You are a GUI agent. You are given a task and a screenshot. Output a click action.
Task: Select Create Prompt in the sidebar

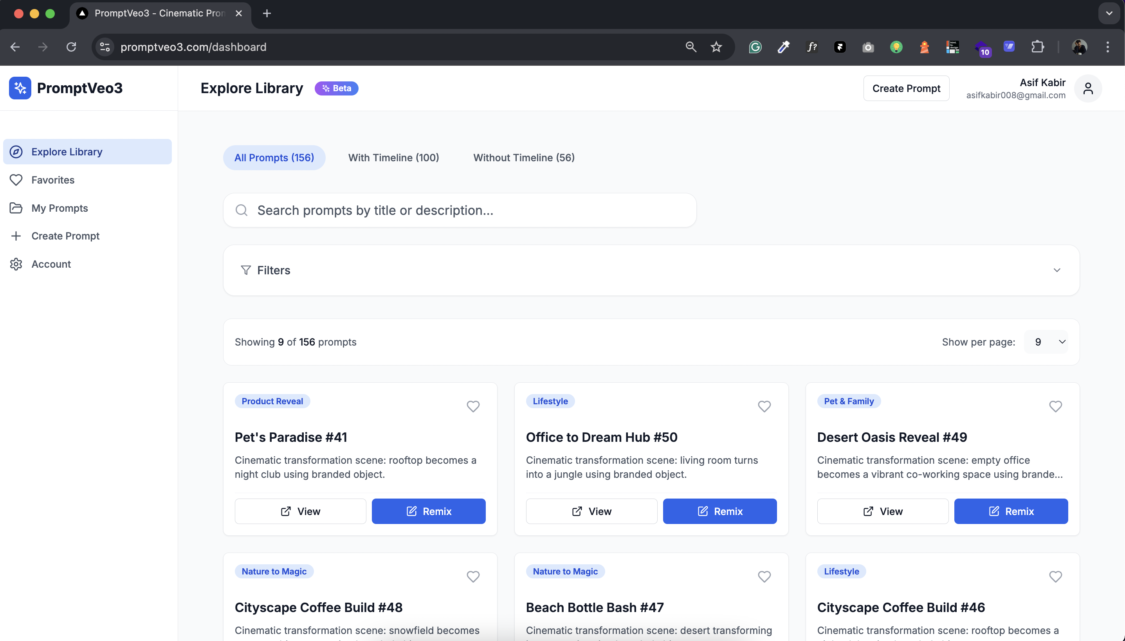point(87,236)
